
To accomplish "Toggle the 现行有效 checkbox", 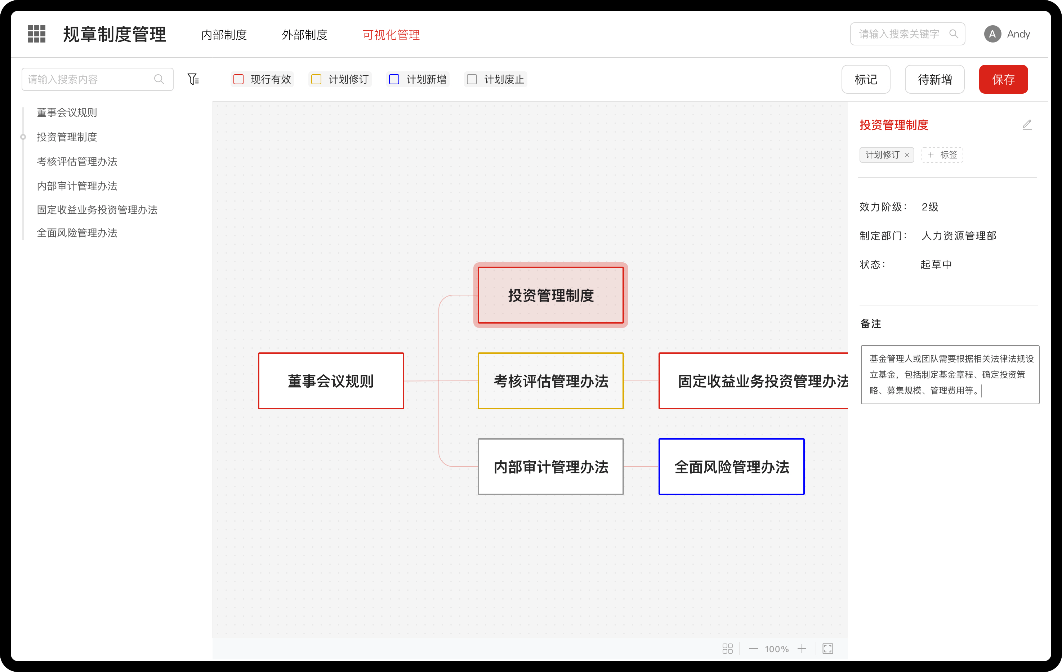I will [238, 79].
